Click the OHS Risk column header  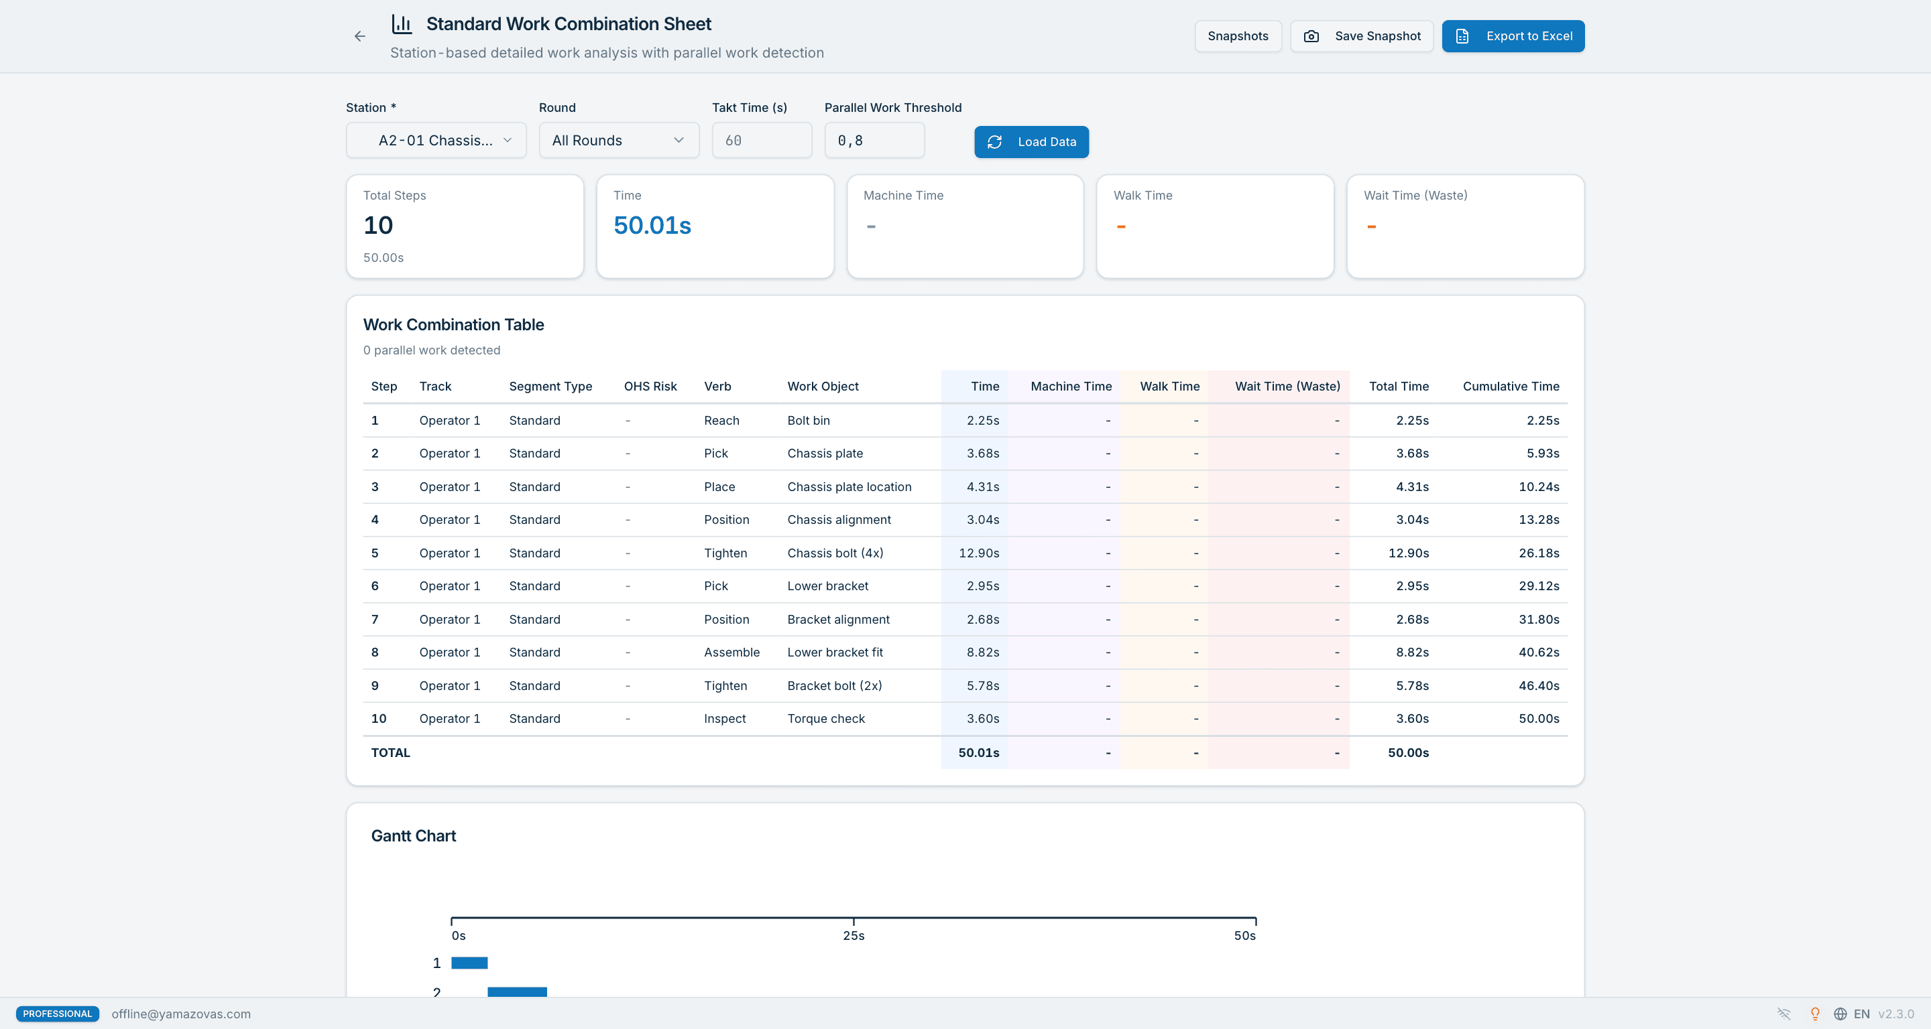pos(650,387)
